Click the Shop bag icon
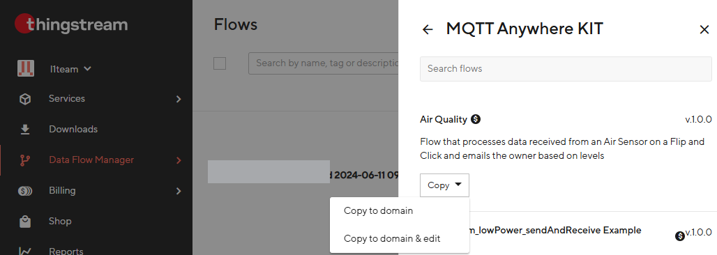717x255 pixels. click(x=25, y=221)
